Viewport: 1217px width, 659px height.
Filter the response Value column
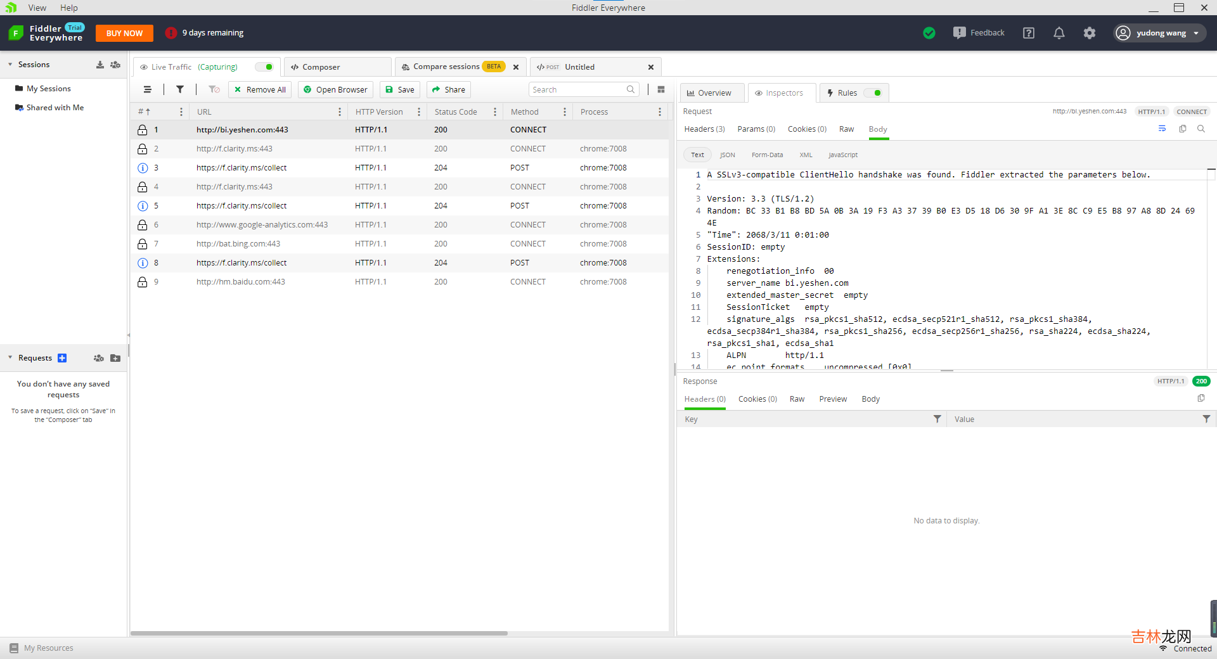pyautogui.click(x=1206, y=419)
